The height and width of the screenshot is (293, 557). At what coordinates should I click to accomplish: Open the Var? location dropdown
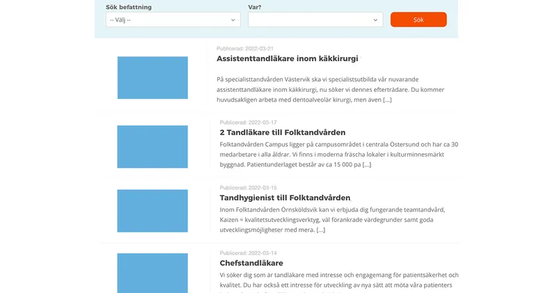[x=315, y=20]
